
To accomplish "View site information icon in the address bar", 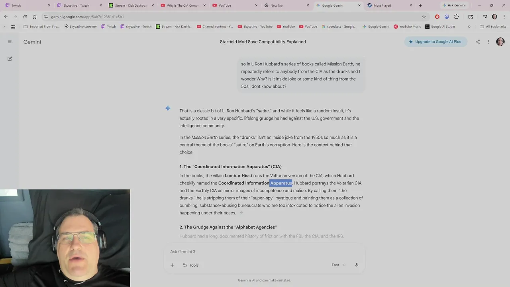I will (46, 17).
